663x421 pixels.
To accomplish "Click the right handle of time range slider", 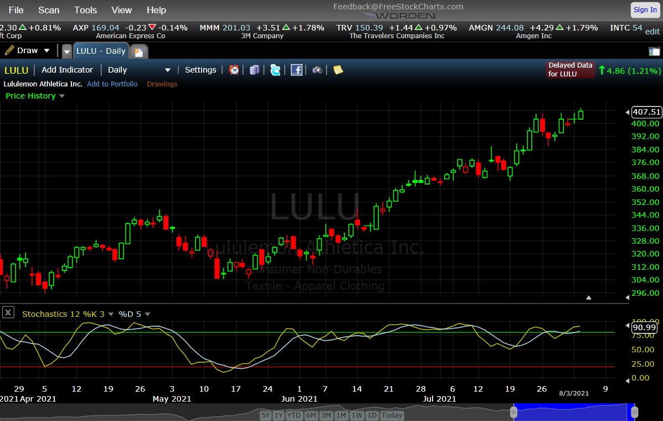I will pos(634,412).
